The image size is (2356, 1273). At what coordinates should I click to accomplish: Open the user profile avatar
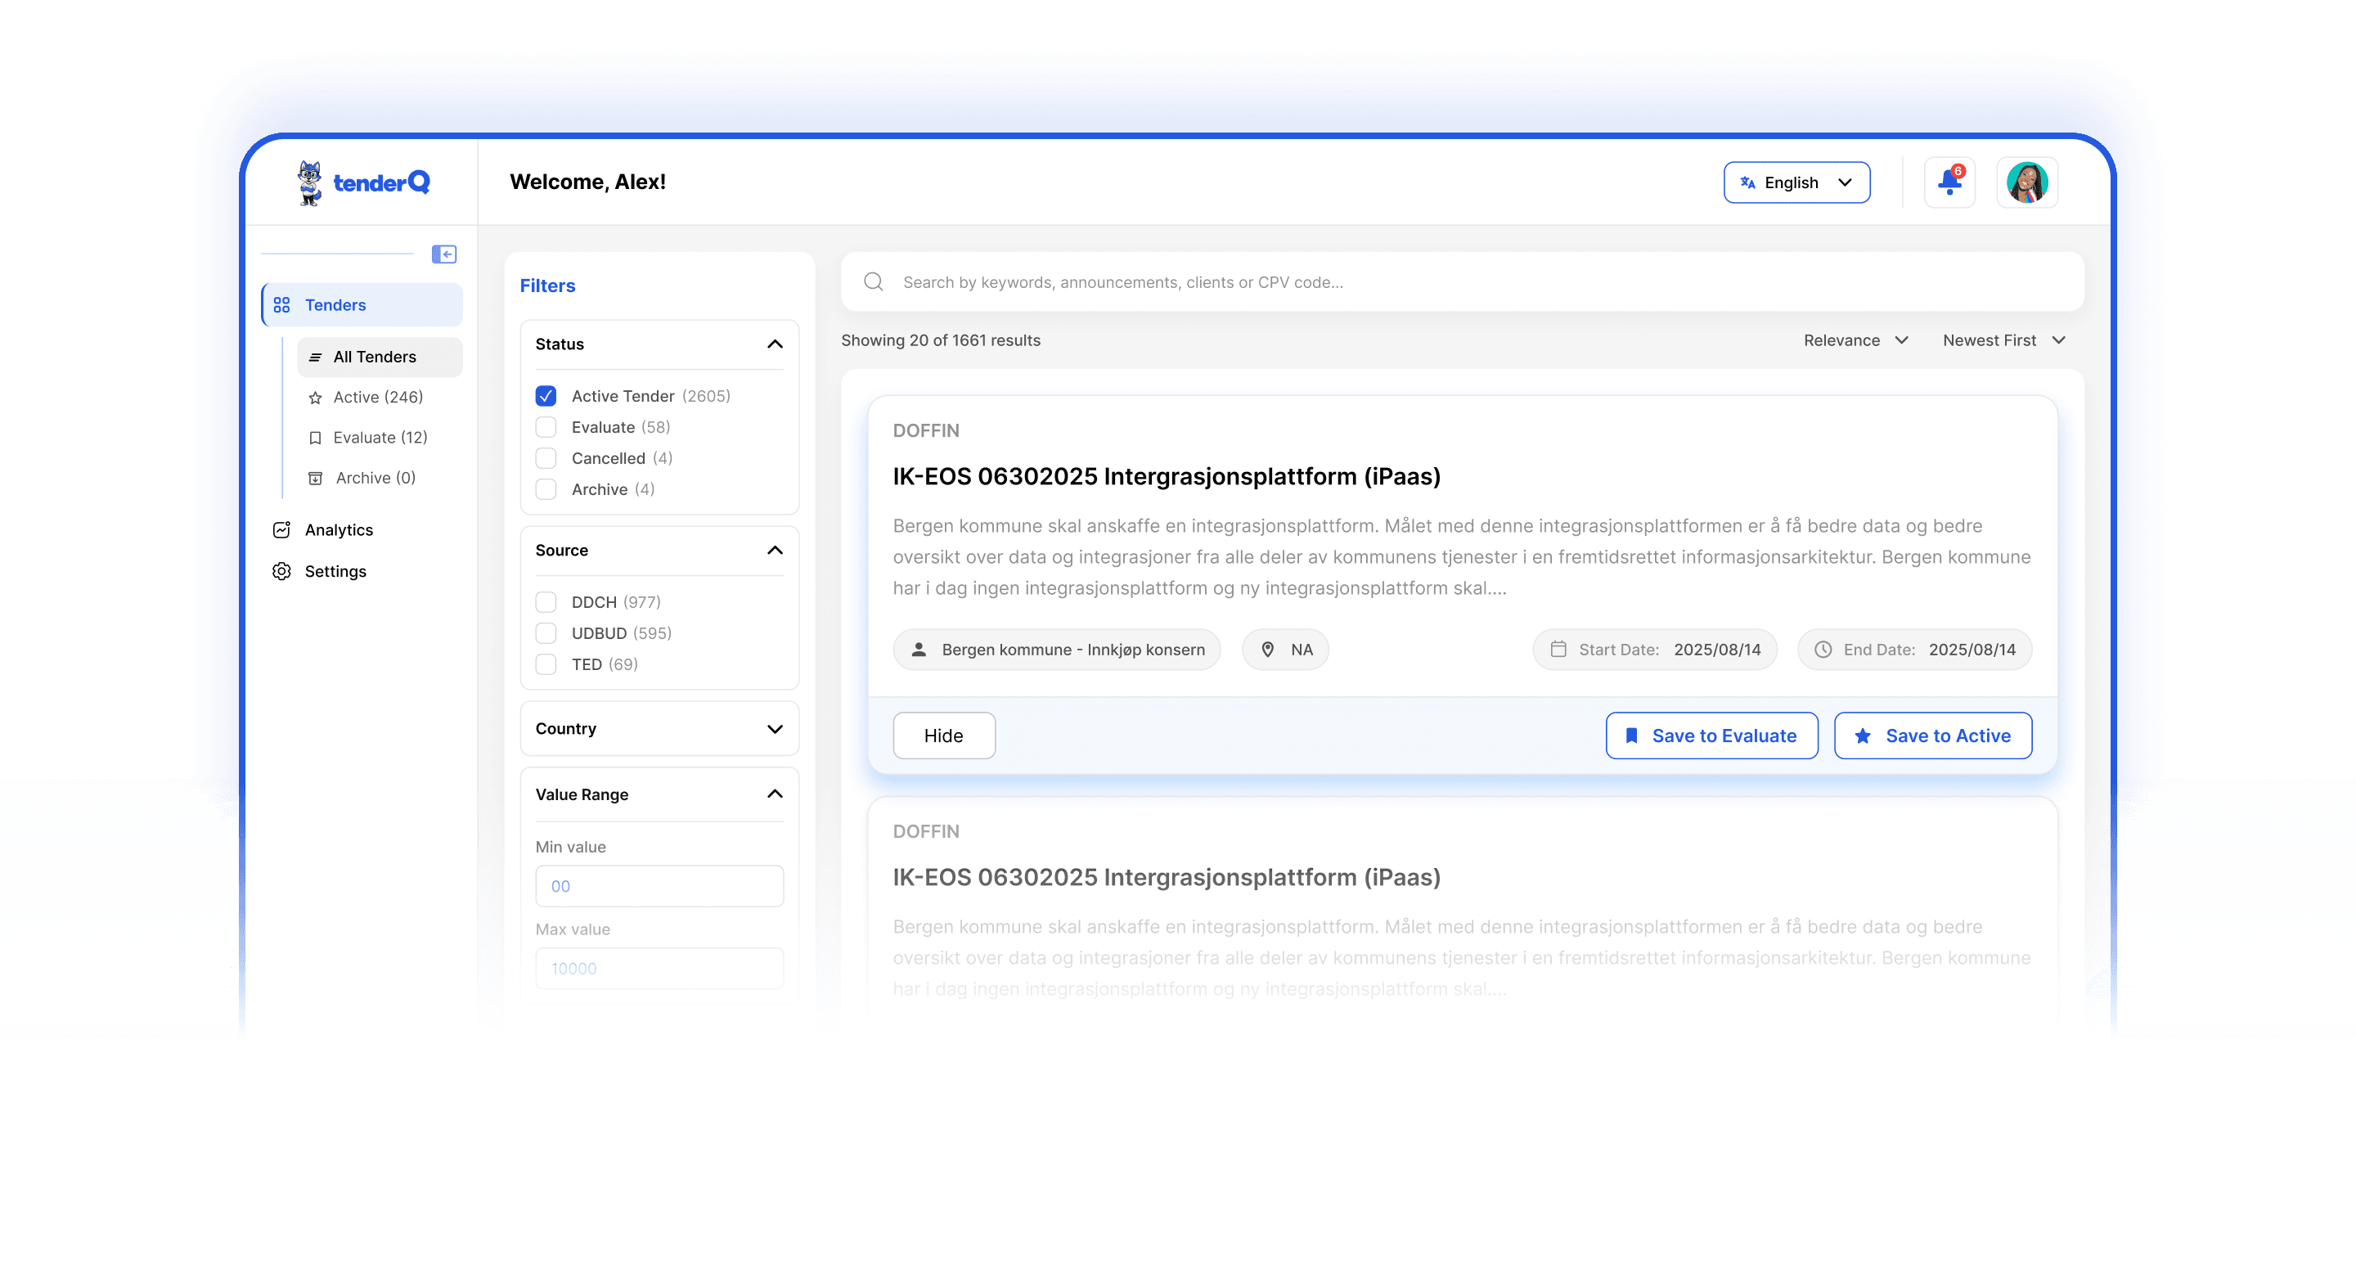[x=2028, y=182]
